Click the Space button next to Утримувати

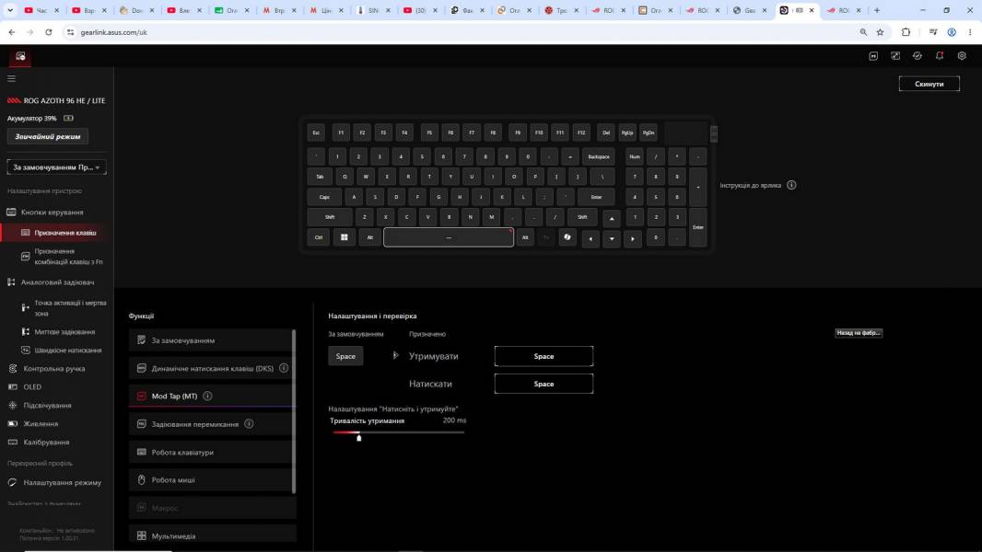pos(544,356)
